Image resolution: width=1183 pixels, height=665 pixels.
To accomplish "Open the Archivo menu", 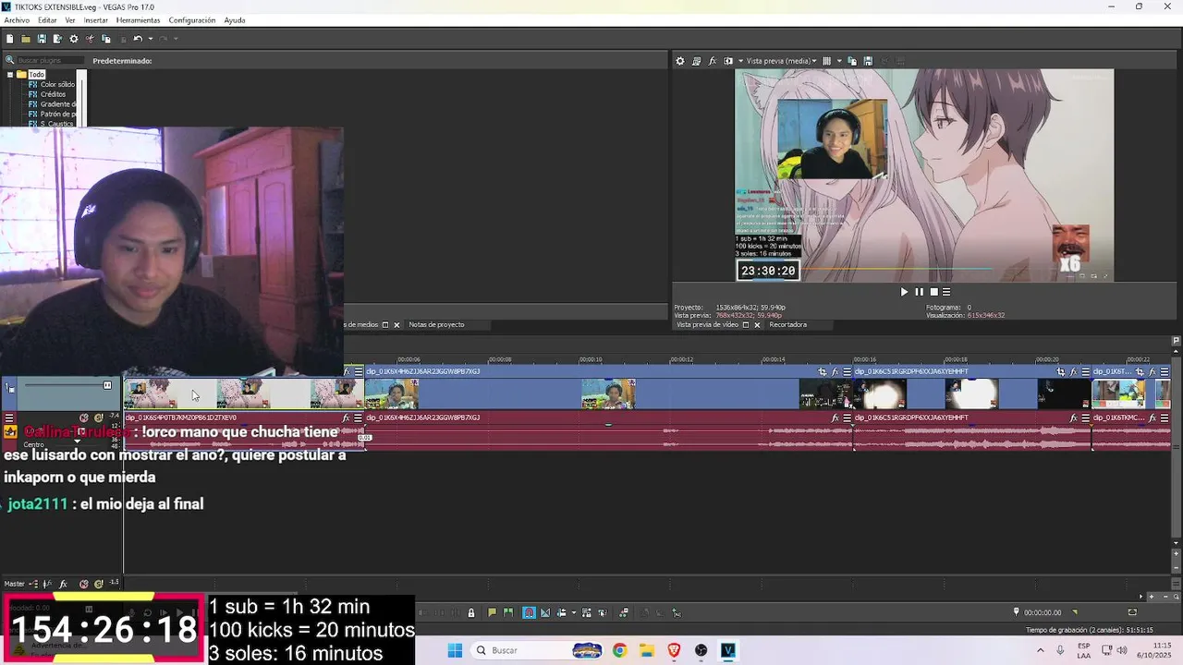I will 17,20.
